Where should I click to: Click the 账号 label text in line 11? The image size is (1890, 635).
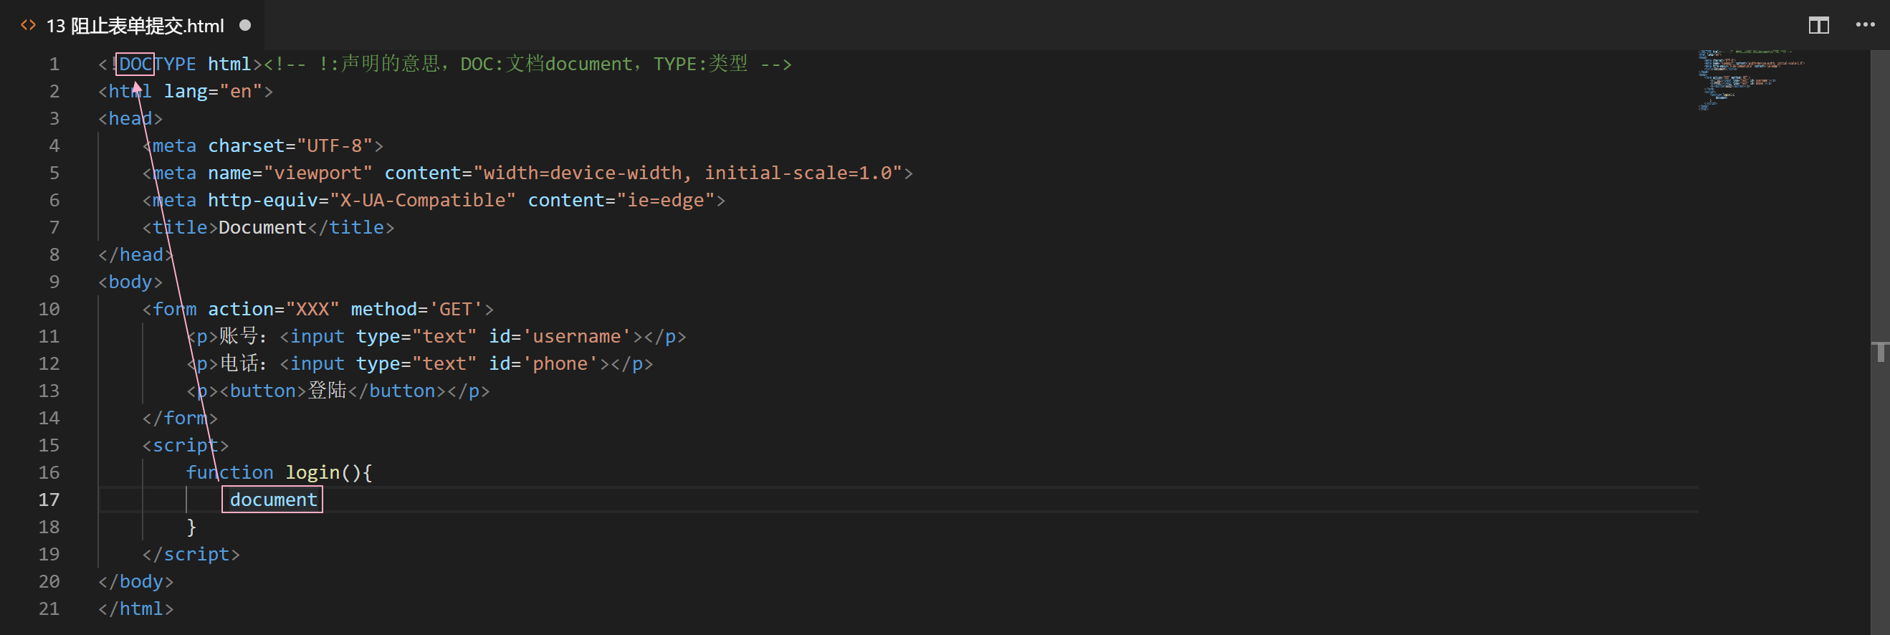point(239,336)
